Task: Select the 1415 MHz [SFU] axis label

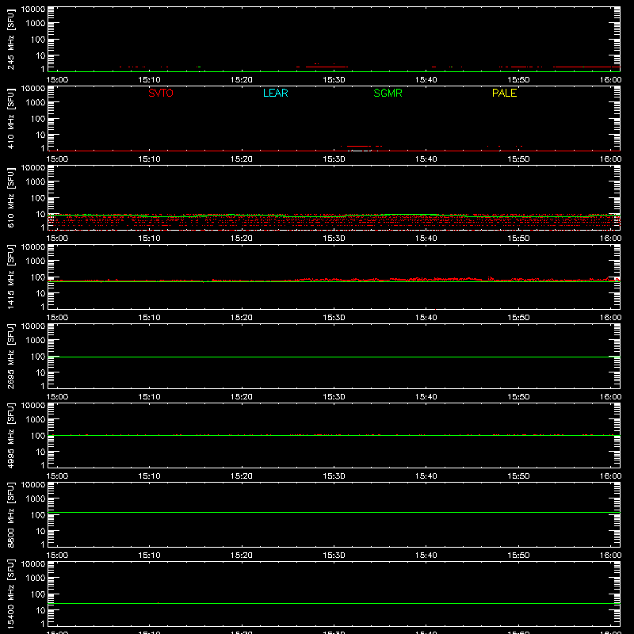Action: 10,277
